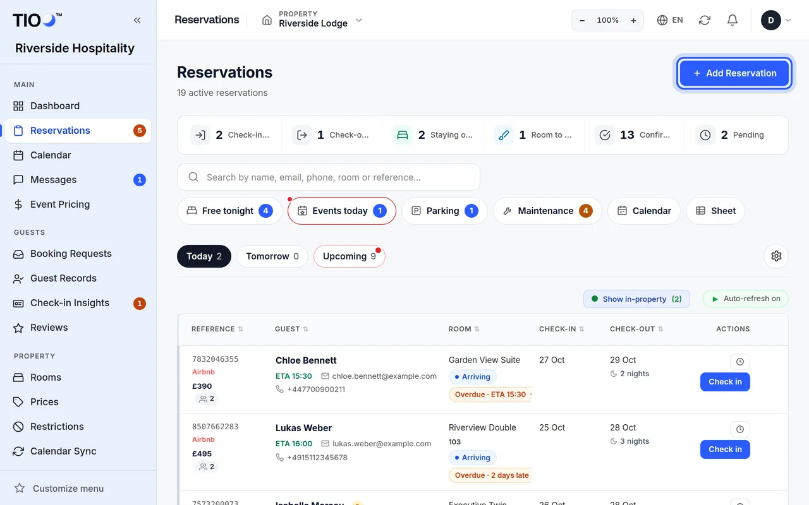Viewport: 809px width, 505px height.
Task: Click lukas.weber@example.com email
Action: click(x=382, y=444)
